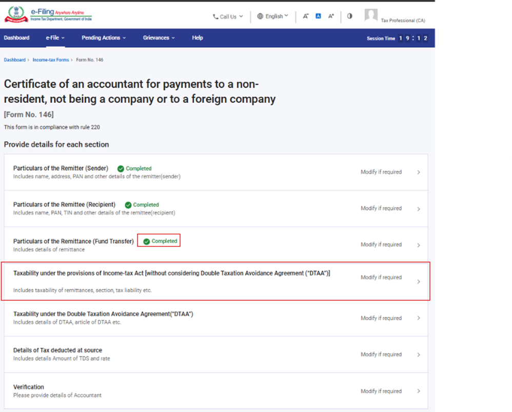The width and height of the screenshot is (512, 412).
Task: Click the increase font size icon
Action: click(x=331, y=16)
